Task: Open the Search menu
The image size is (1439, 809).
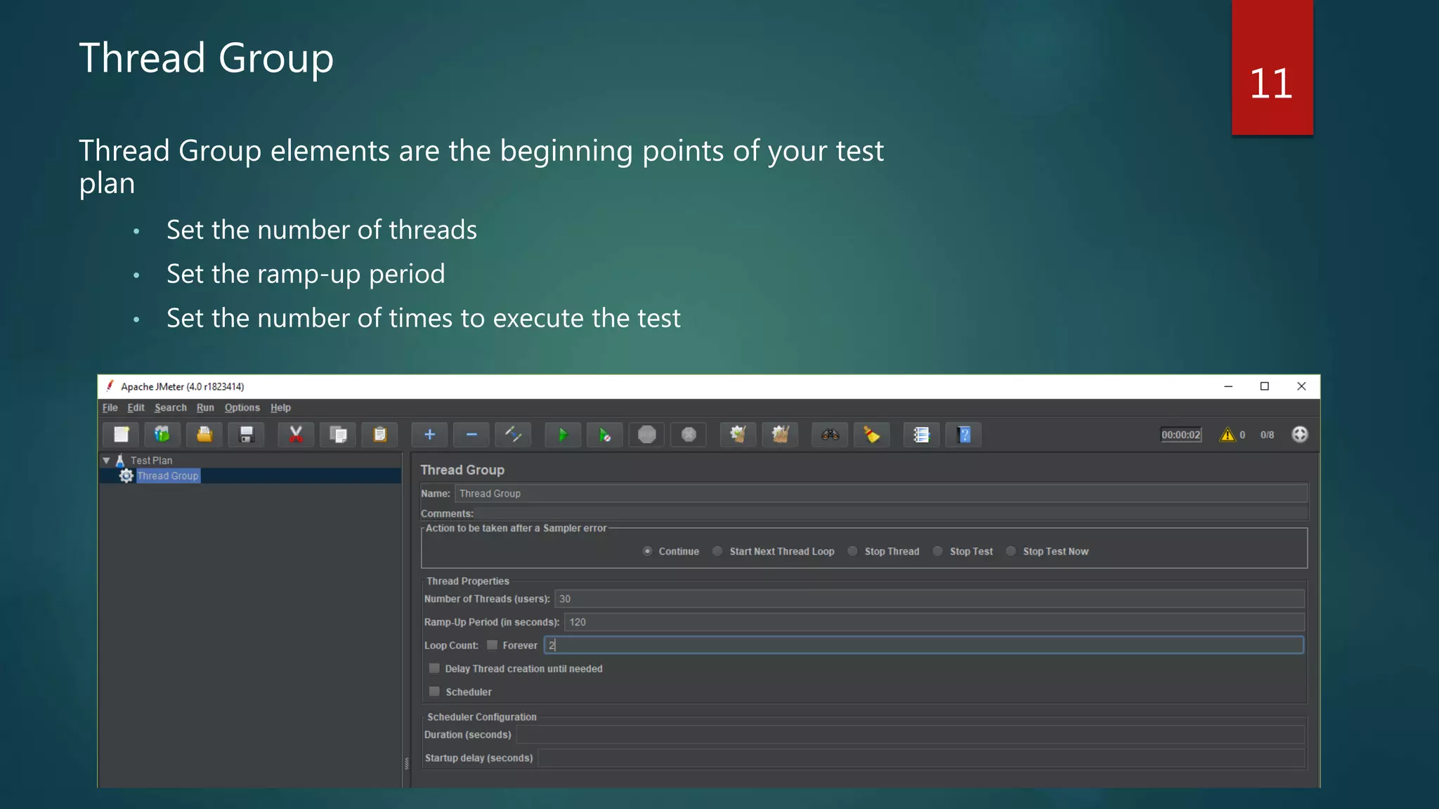Action: pyautogui.click(x=171, y=407)
